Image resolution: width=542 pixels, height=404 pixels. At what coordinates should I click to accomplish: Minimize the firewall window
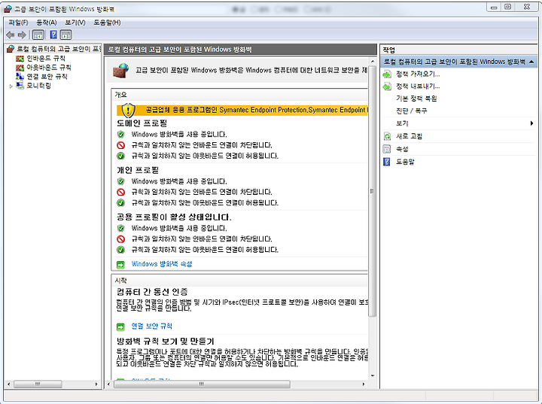[x=495, y=7]
